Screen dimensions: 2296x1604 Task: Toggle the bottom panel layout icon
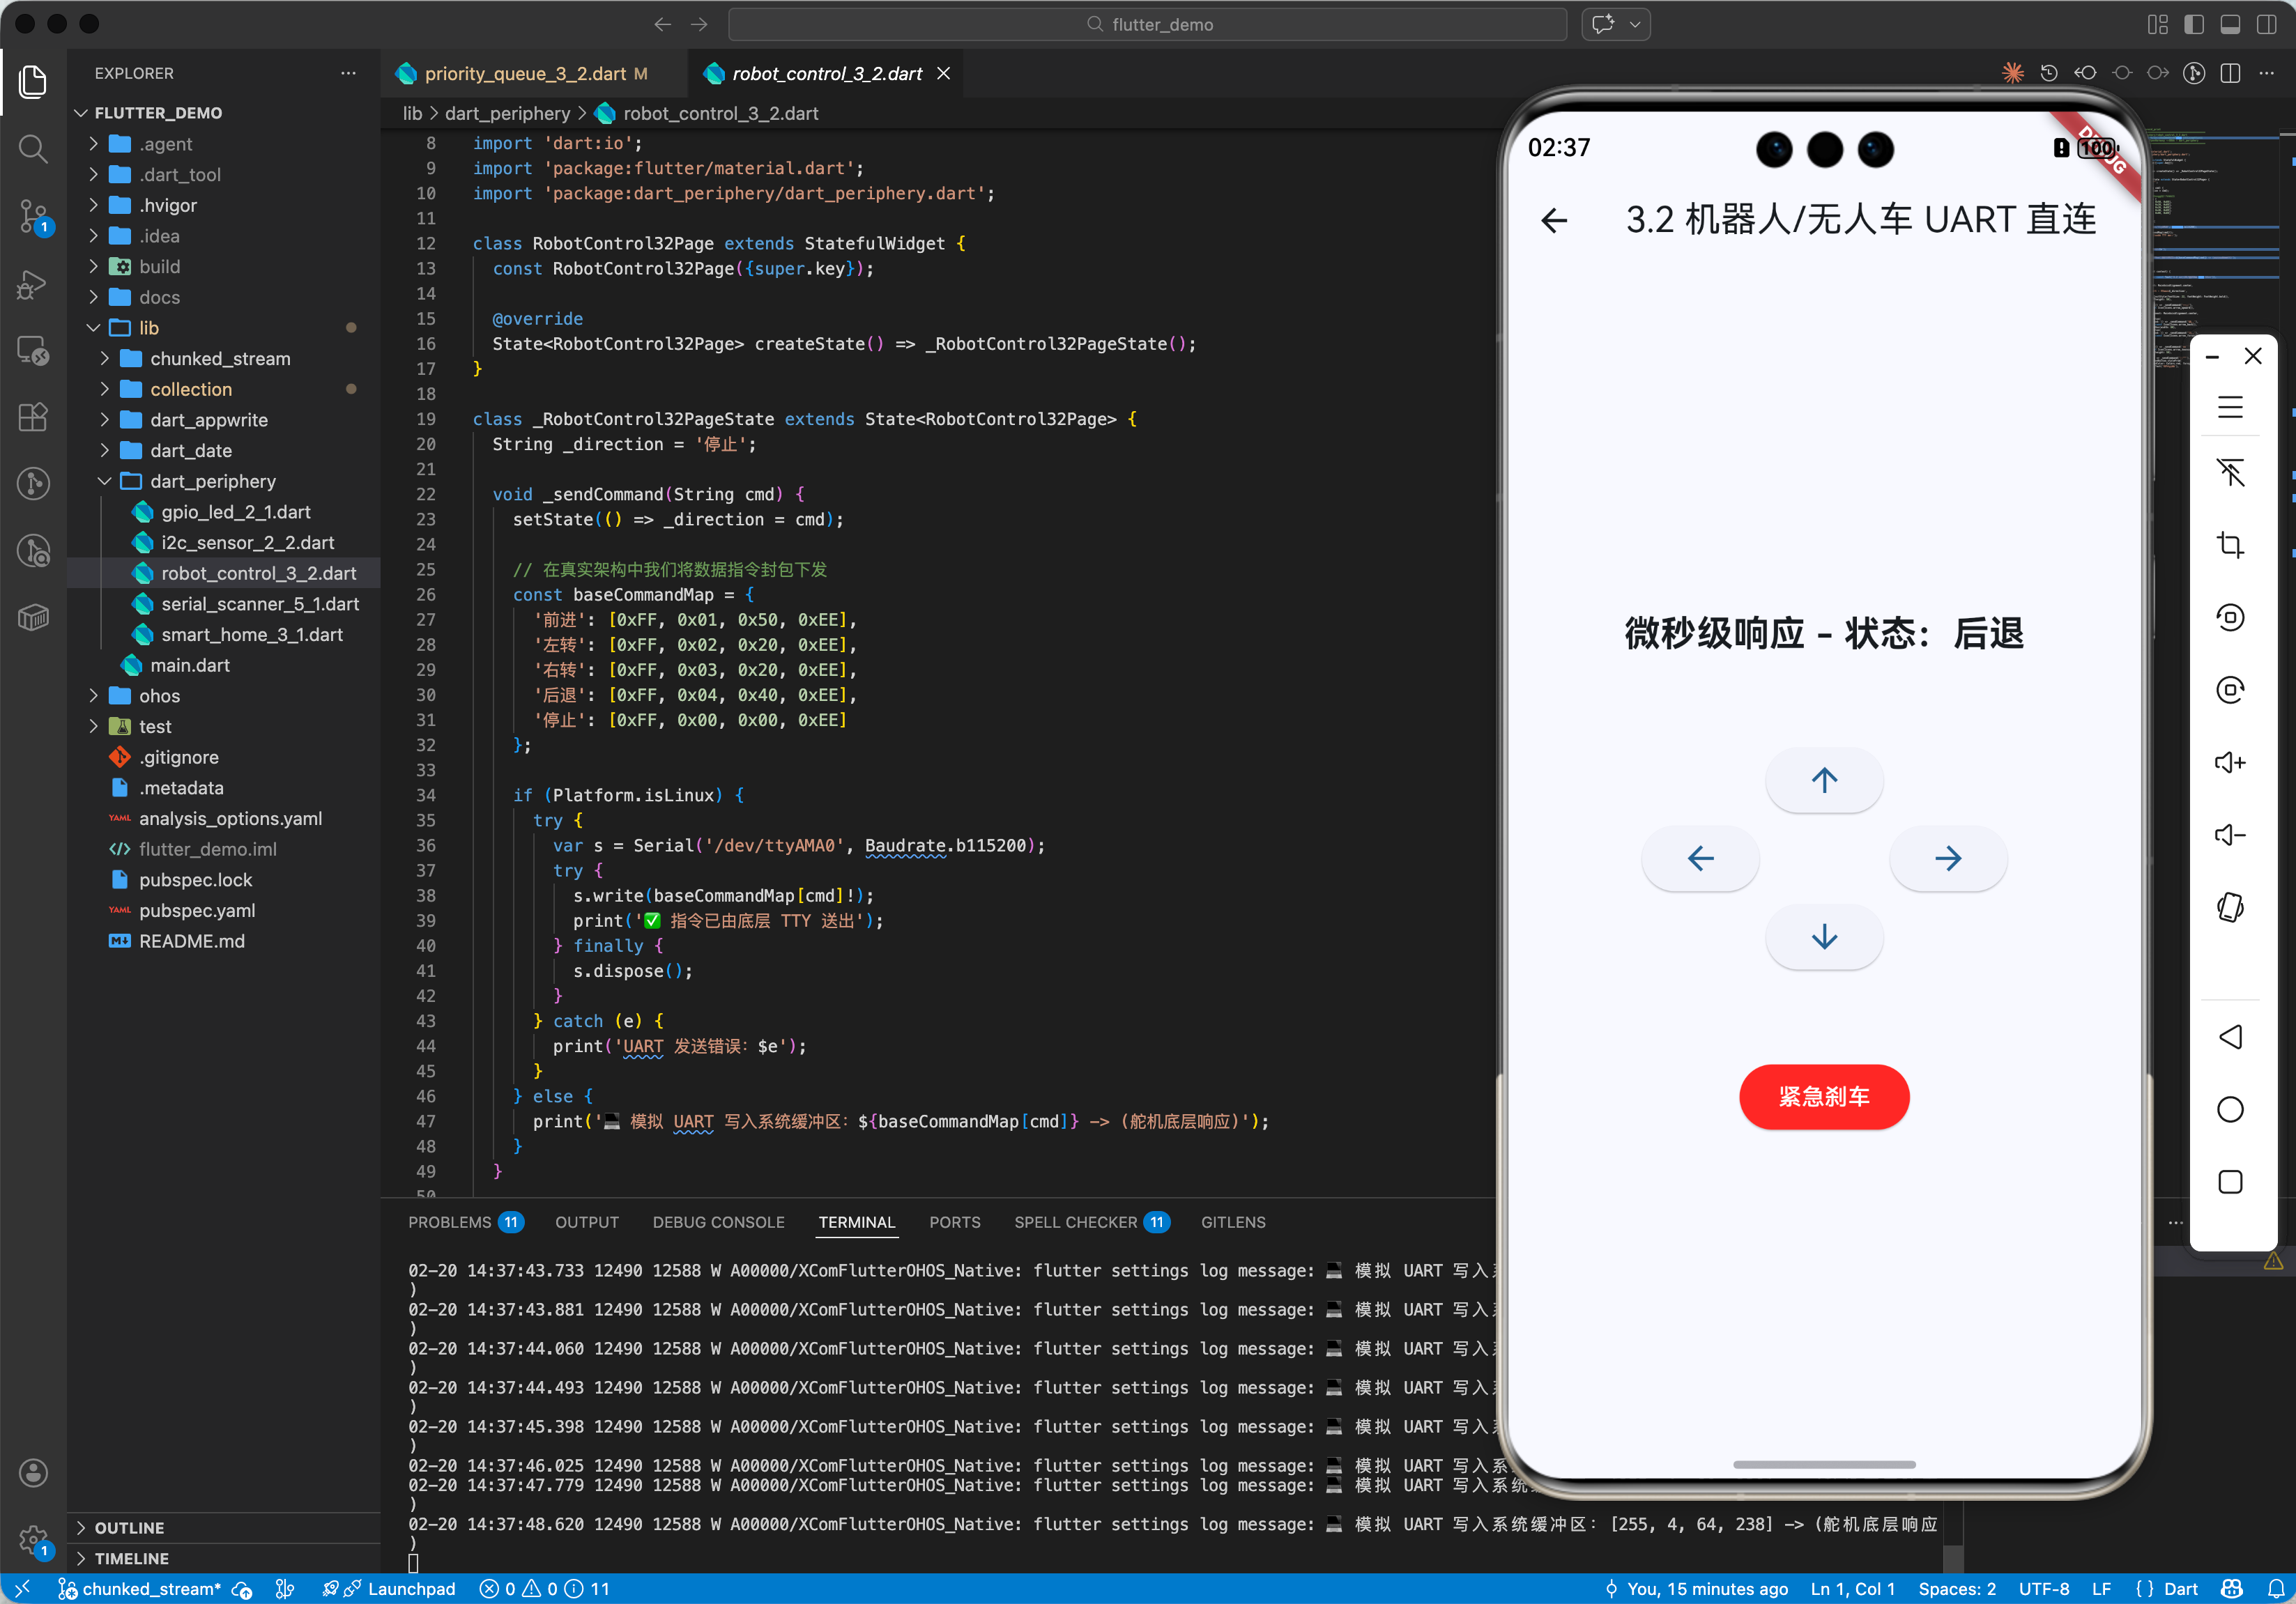click(x=2229, y=25)
